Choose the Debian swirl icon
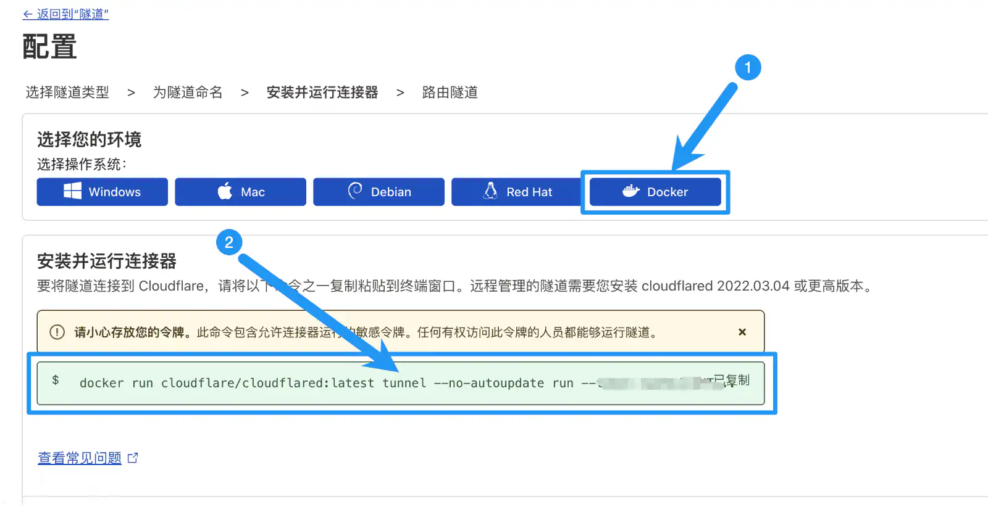Image resolution: width=988 pixels, height=507 pixels. pyautogui.click(x=355, y=191)
